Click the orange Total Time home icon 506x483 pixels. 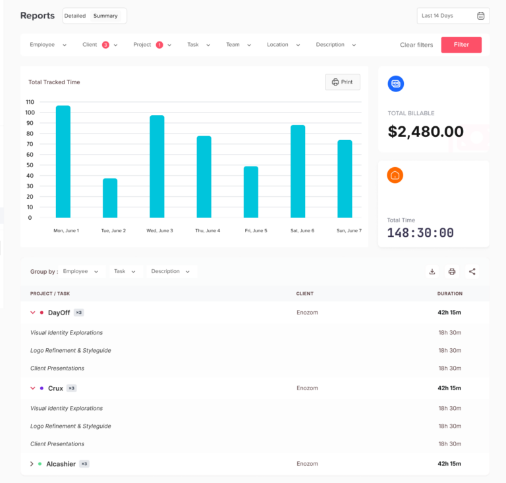coord(395,175)
